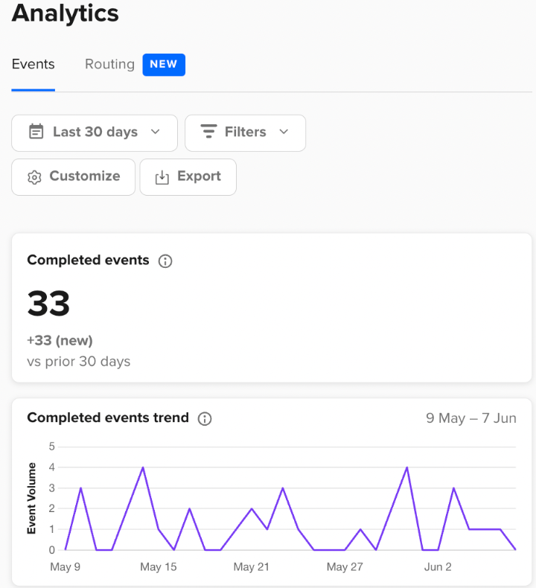Open info icon beside Completed events trend
This screenshot has height=588, width=536.
[x=205, y=418]
